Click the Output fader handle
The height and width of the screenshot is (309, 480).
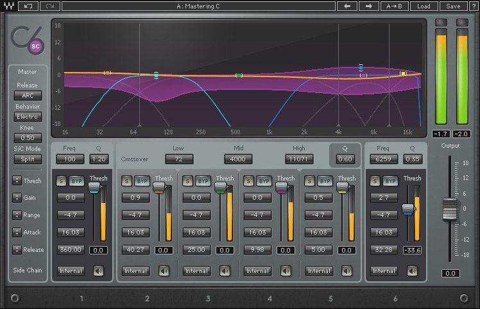(450, 209)
